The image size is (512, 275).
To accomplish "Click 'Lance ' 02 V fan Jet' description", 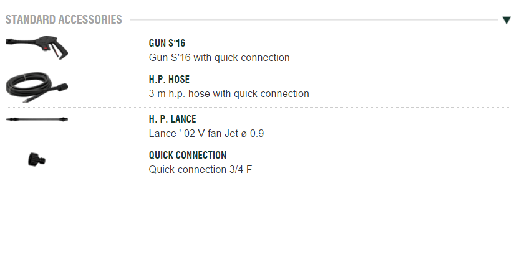I will click(x=206, y=133).
